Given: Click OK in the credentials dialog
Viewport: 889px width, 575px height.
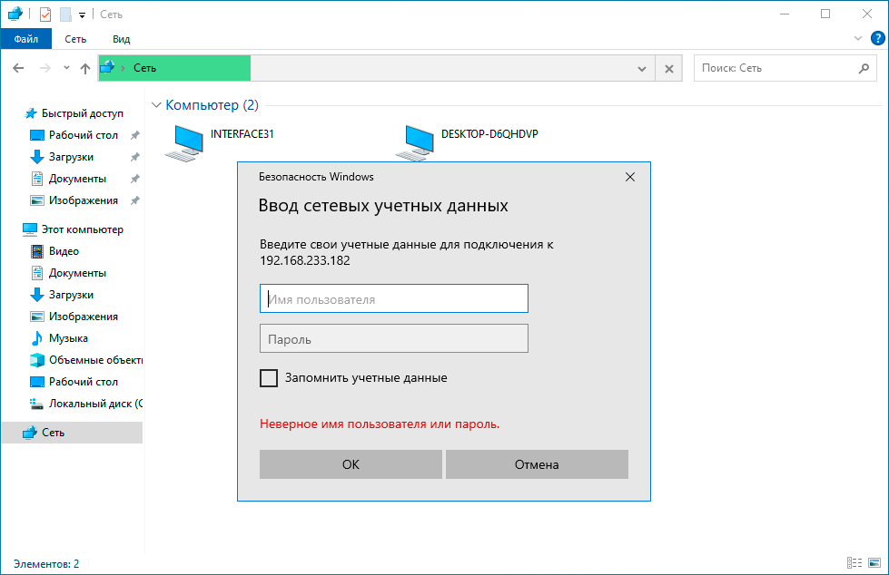Looking at the screenshot, I should click(351, 464).
